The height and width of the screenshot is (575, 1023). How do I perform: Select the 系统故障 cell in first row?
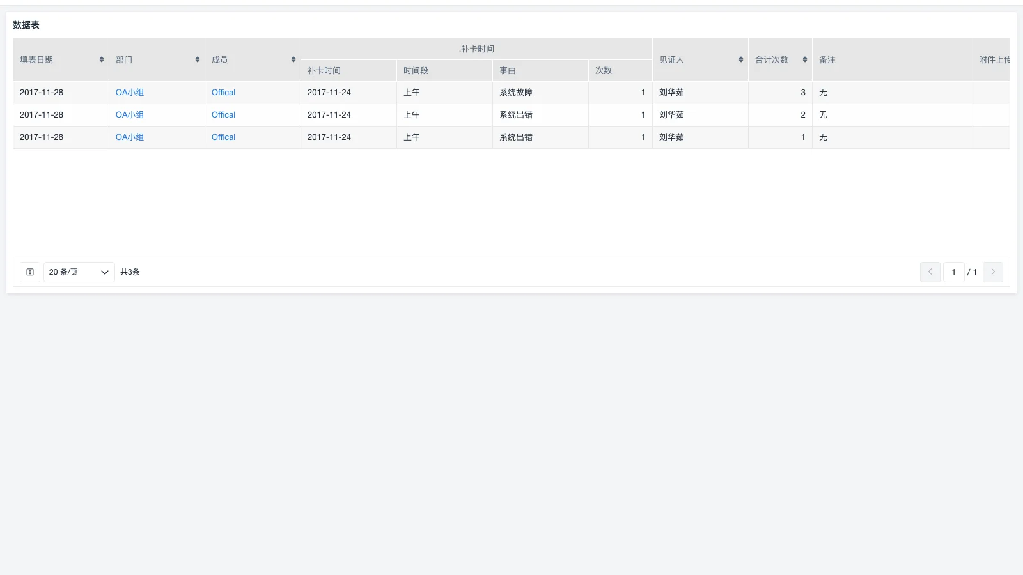515,93
